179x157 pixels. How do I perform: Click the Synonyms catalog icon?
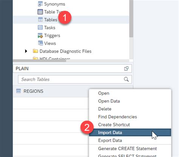click(x=40, y=4)
